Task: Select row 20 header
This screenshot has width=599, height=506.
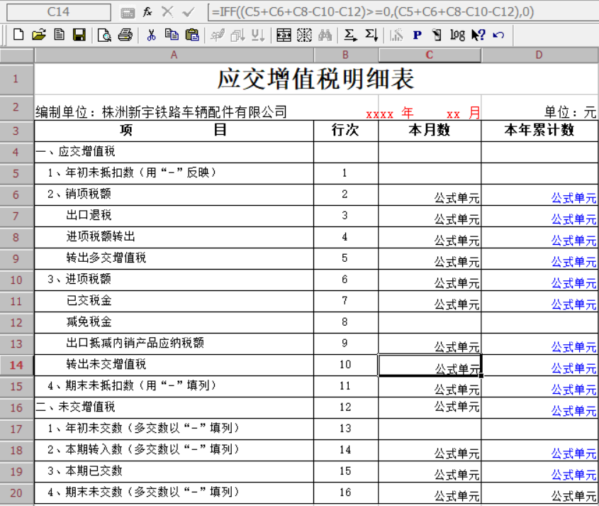Action: 16,493
